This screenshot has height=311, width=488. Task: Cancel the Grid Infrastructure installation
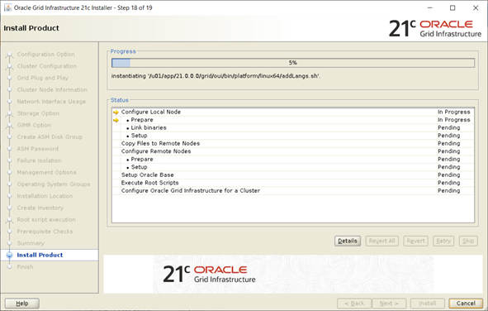[466, 304]
